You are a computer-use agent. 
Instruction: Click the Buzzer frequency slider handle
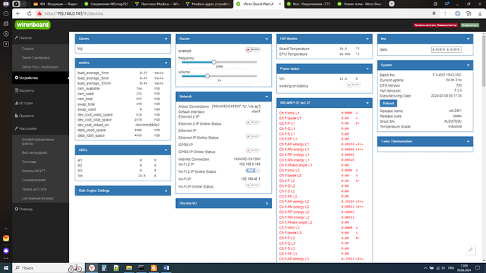pyautogui.click(x=214, y=62)
